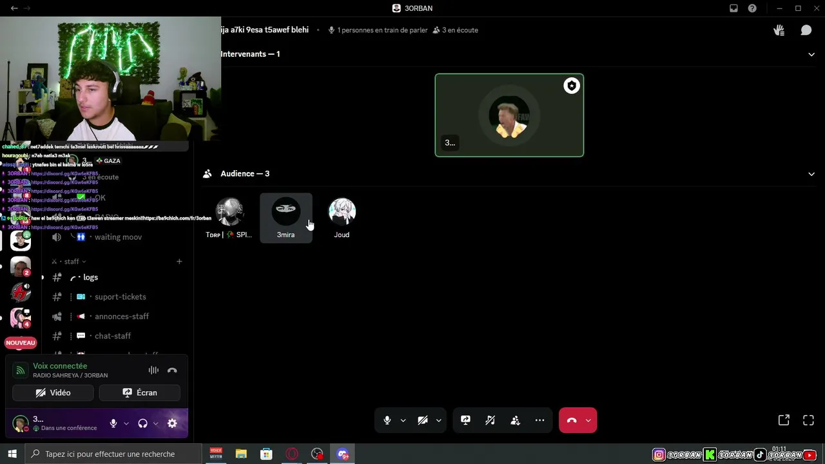Open Microsoft Store from the taskbar
Image resolution: width=825 pixels, height=464 pixels.
point(266,454)
